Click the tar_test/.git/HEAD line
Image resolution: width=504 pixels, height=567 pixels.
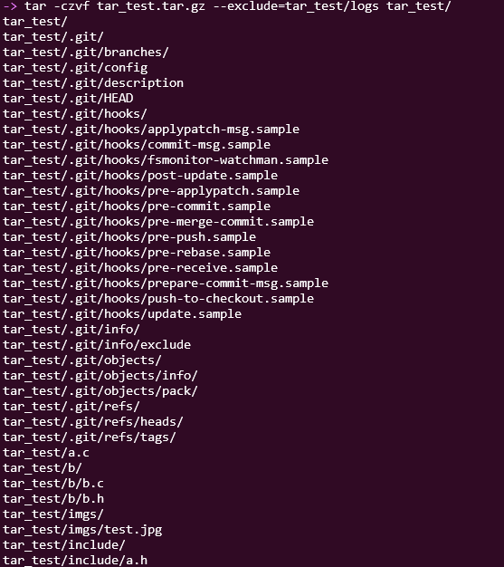[x=68, y=99]
